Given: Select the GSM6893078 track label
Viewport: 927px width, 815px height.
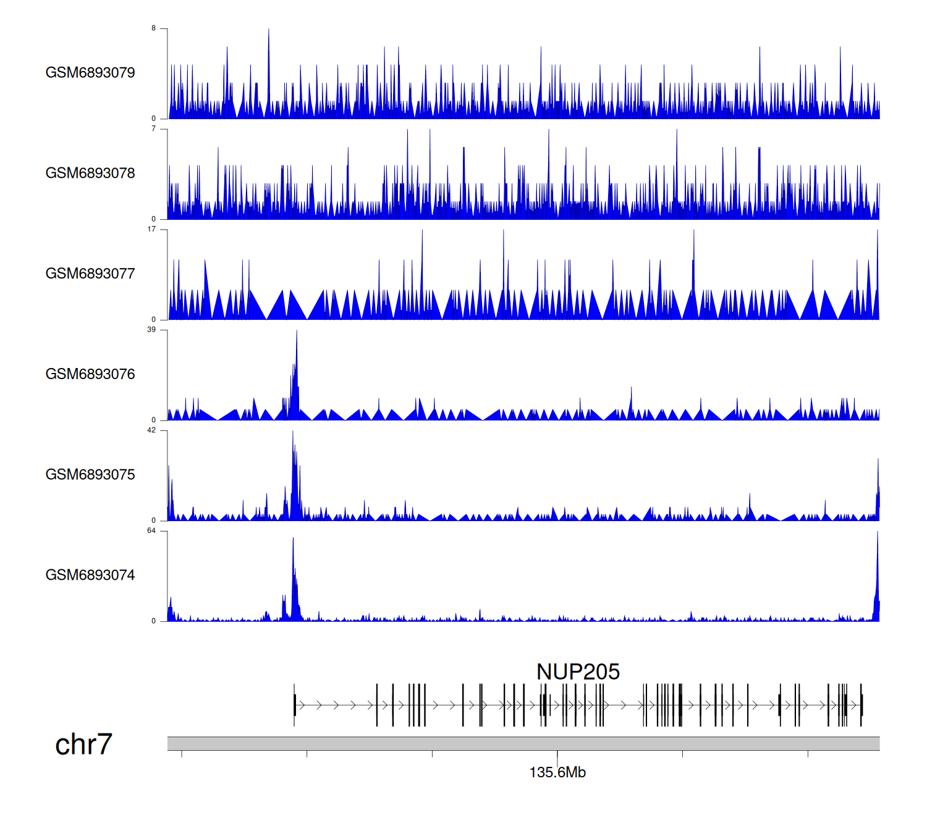Looking at the screenshot, I should tap(90, 173).
